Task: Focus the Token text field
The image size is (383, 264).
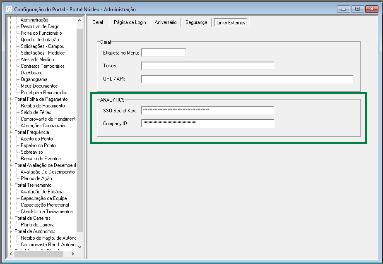Action: pos(207,66)
